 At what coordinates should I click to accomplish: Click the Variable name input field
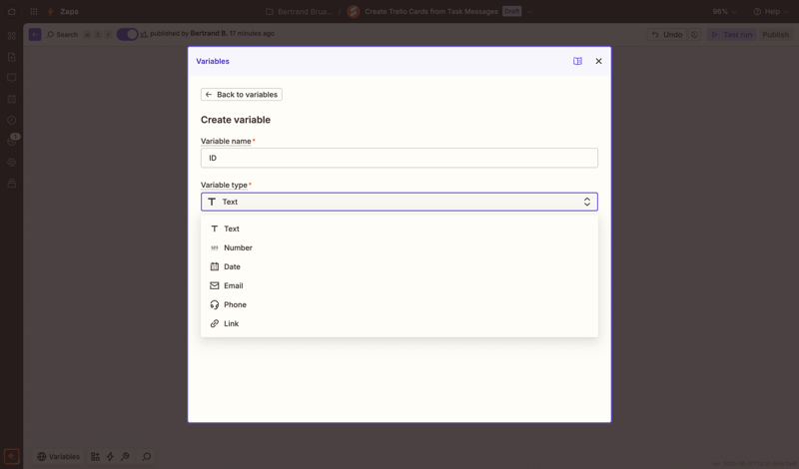click(399, 158)
